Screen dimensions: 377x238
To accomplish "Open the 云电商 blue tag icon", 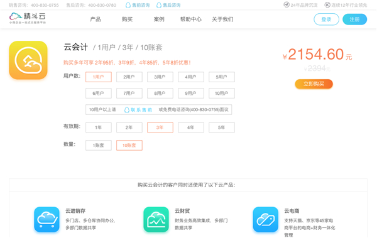I will (x=265, y=220).
